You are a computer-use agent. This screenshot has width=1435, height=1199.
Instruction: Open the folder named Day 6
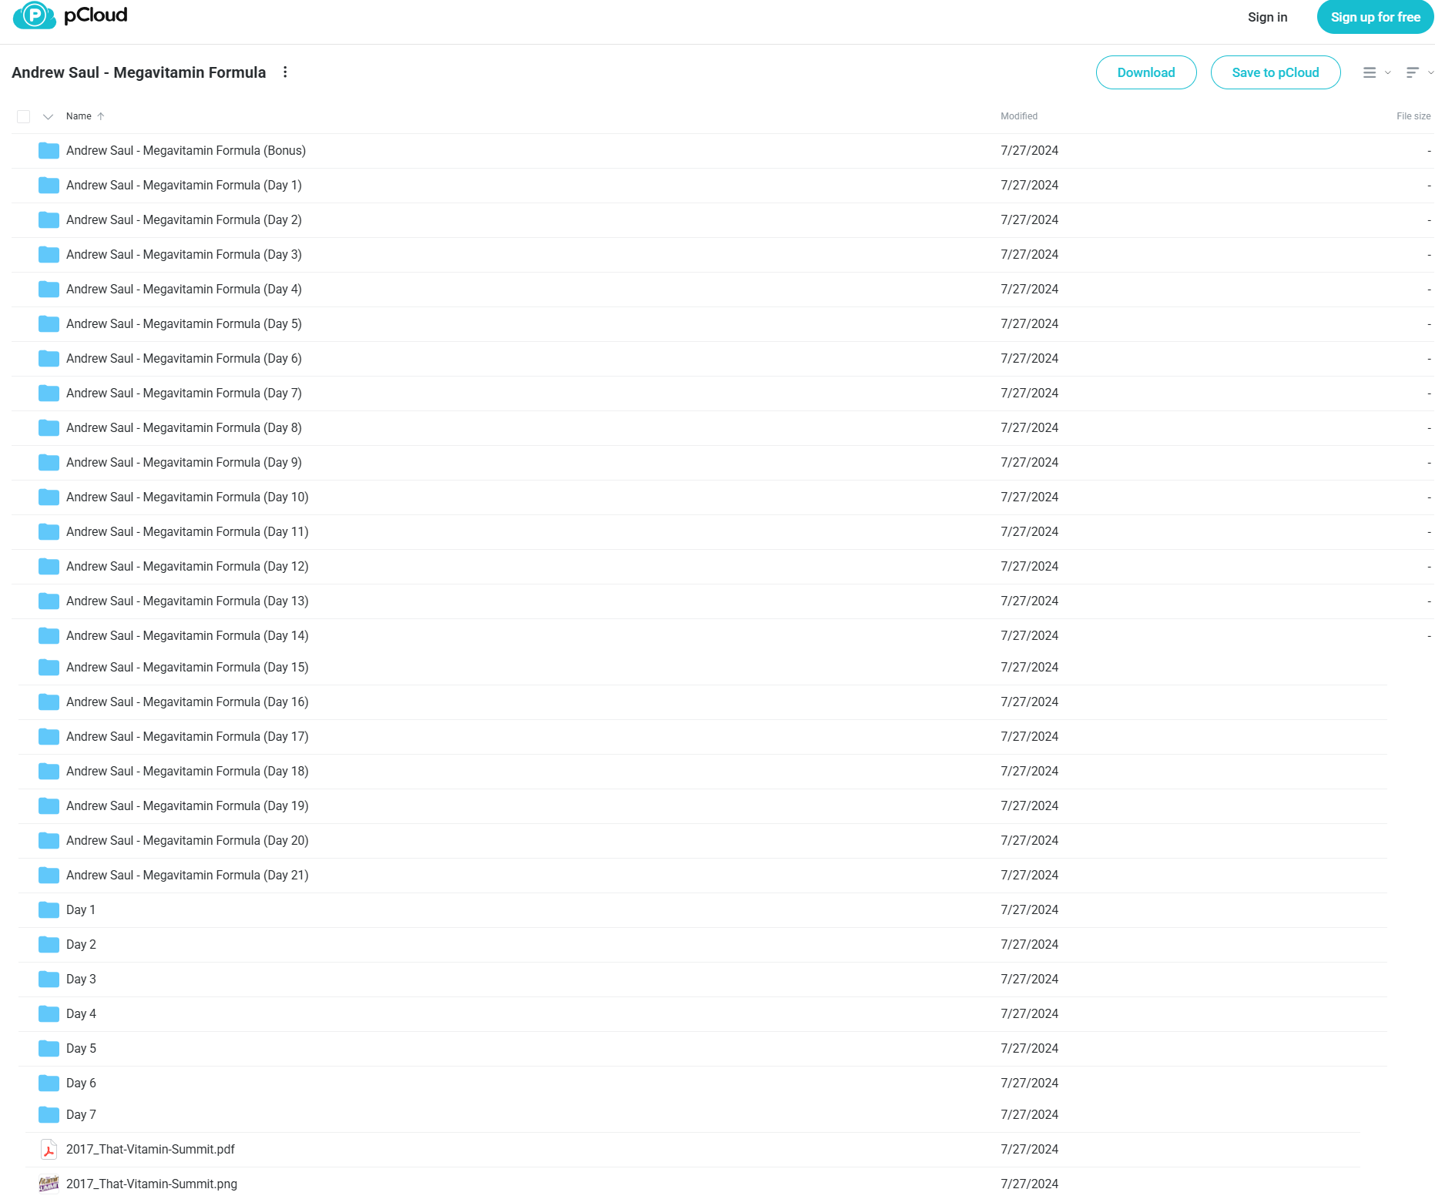(81, 1083)
